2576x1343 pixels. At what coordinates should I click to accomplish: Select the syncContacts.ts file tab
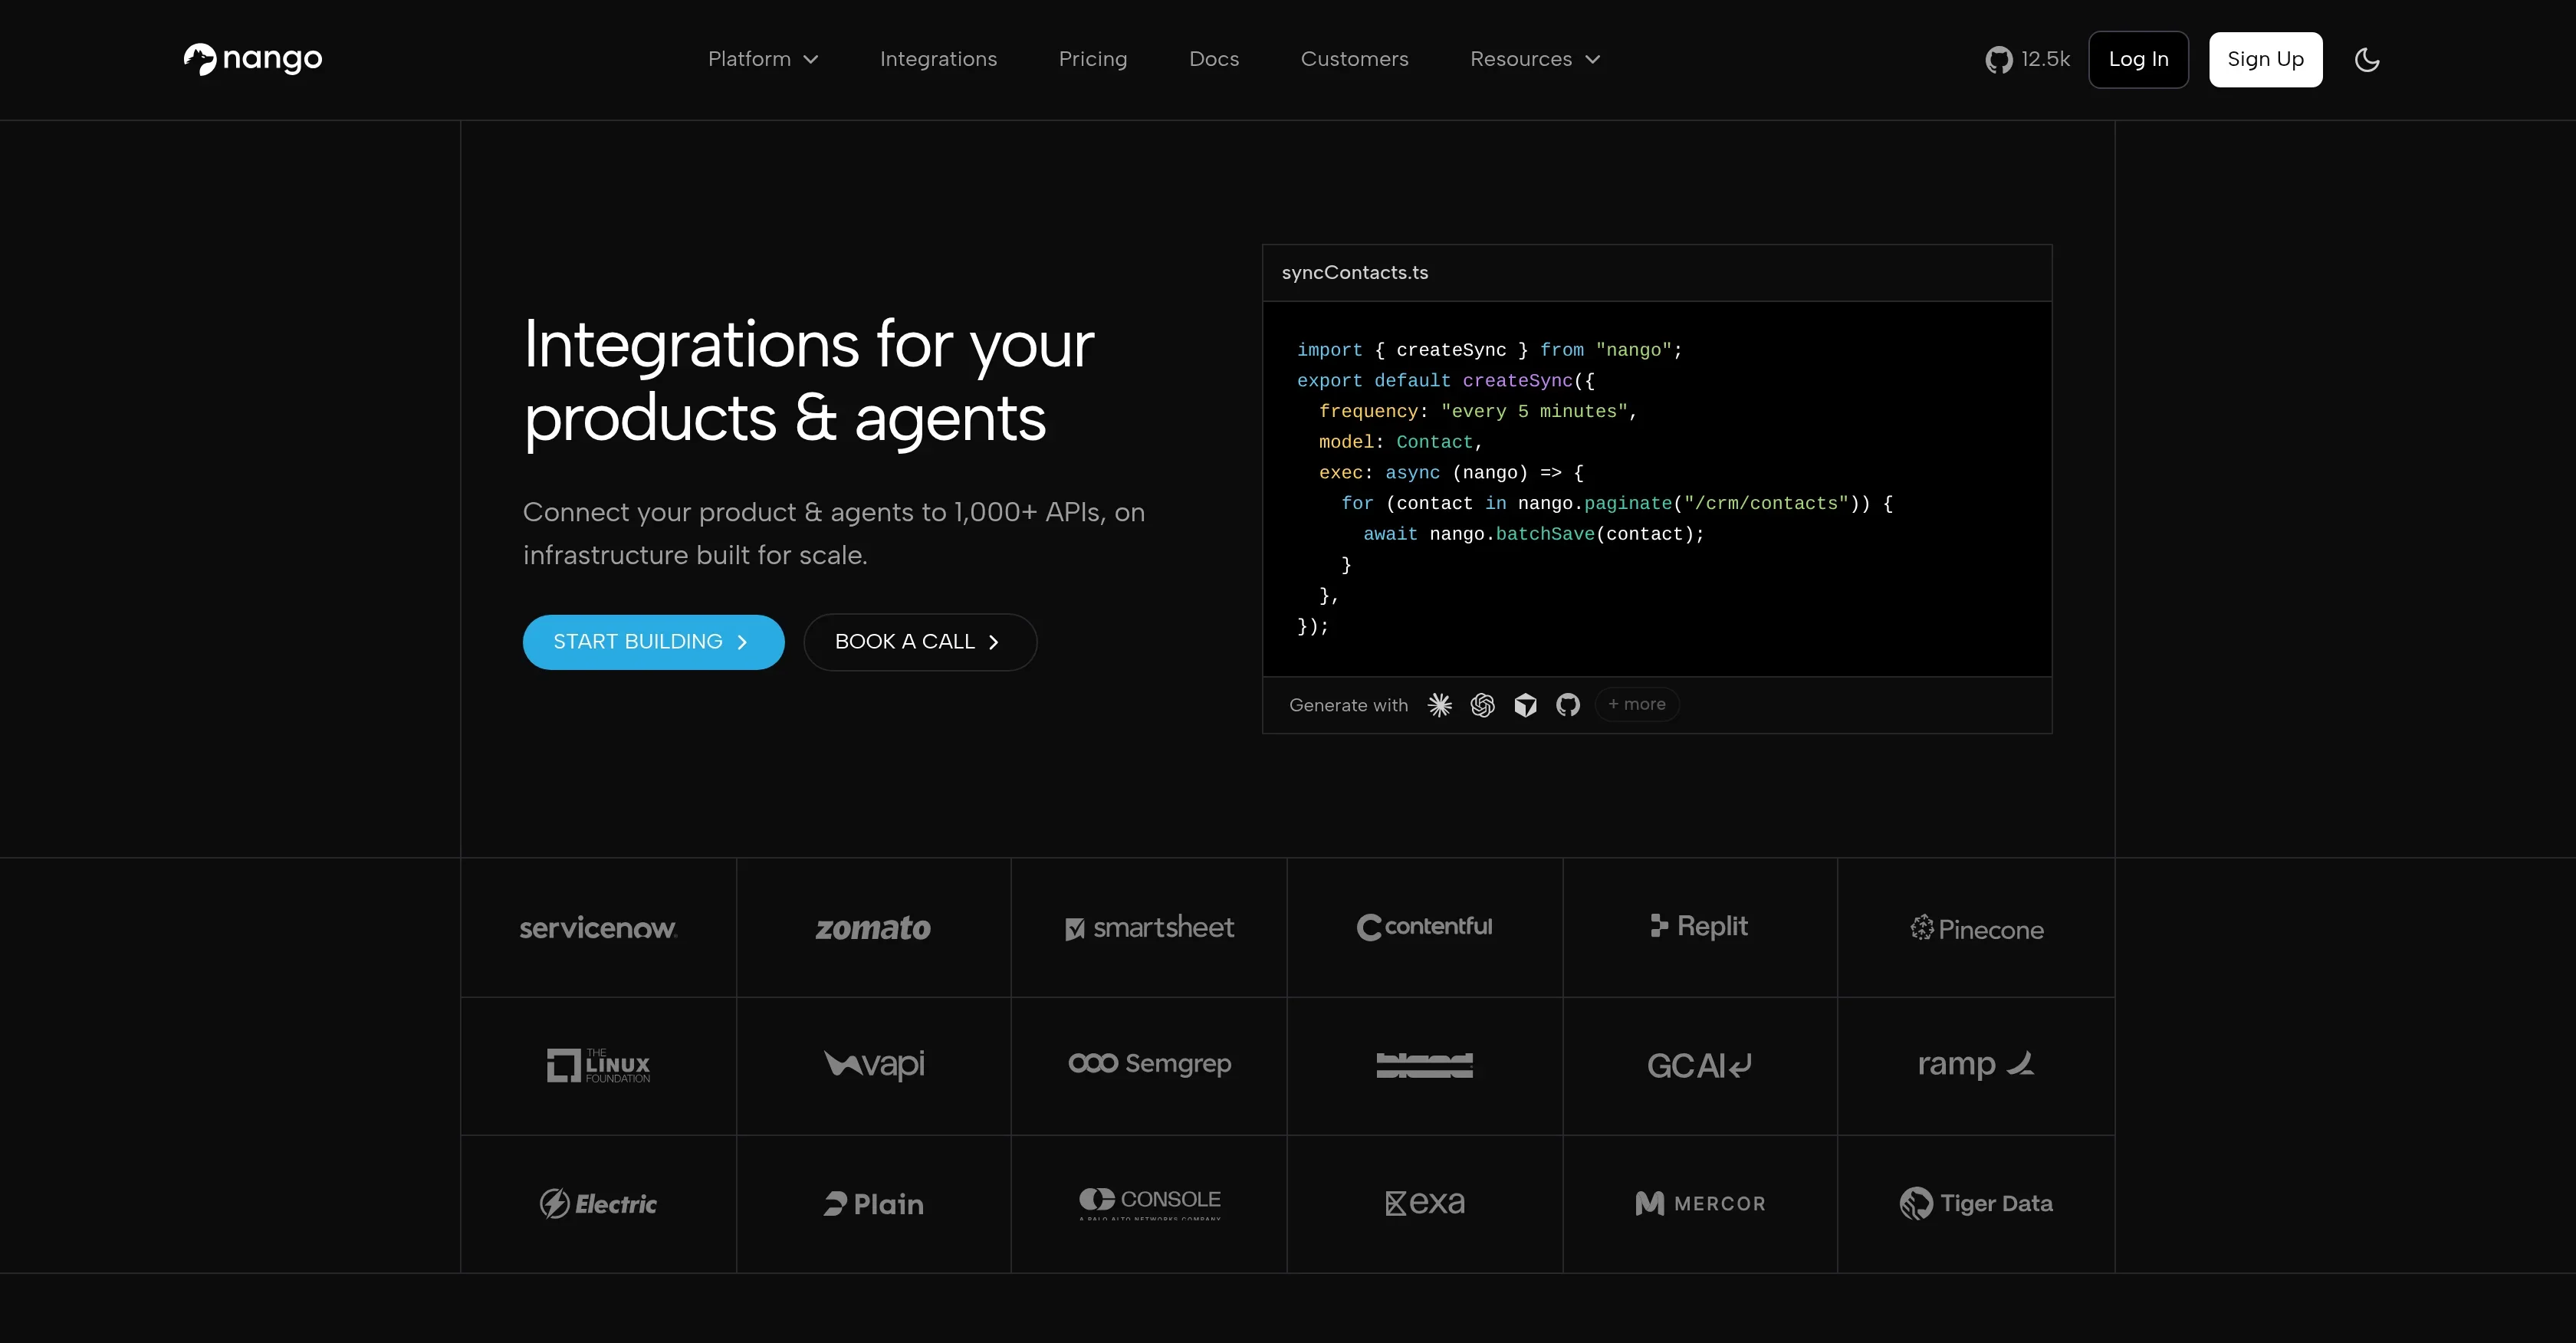click(1354, 273)
